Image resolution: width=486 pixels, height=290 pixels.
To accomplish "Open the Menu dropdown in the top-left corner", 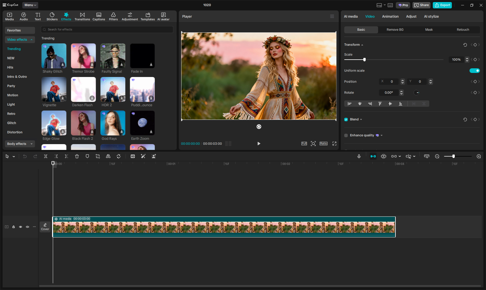I will (x=30, y=5).
